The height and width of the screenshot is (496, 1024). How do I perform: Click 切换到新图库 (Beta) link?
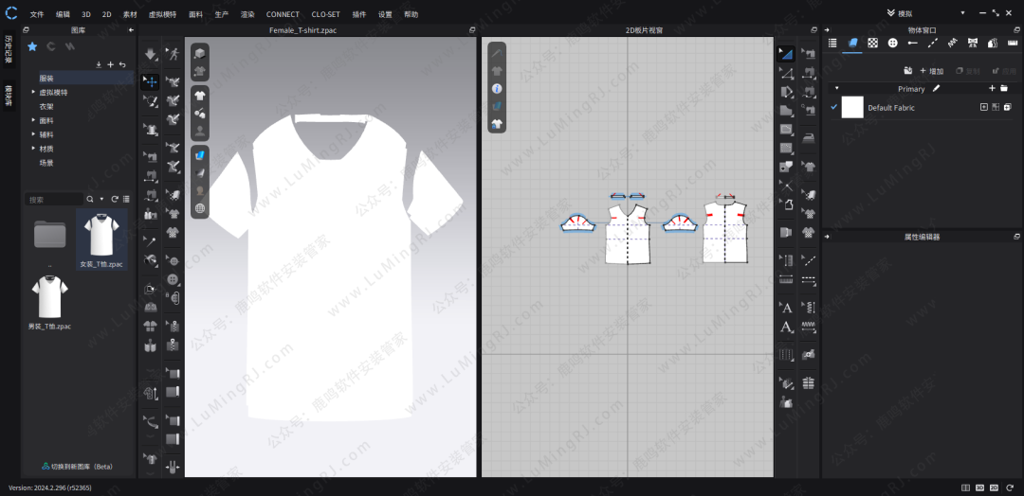(x=77, y=467)
